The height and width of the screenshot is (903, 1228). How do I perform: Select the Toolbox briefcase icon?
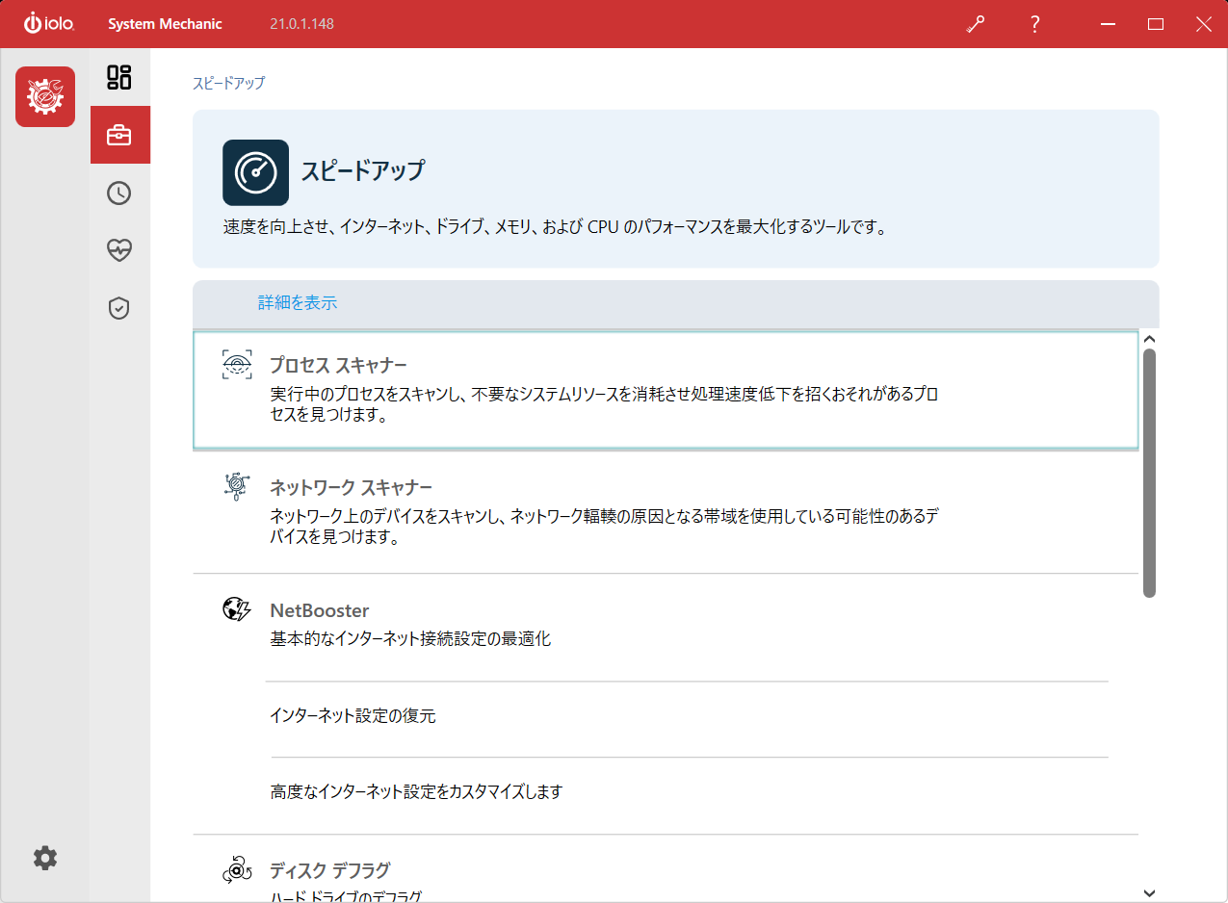click(119, 136)
